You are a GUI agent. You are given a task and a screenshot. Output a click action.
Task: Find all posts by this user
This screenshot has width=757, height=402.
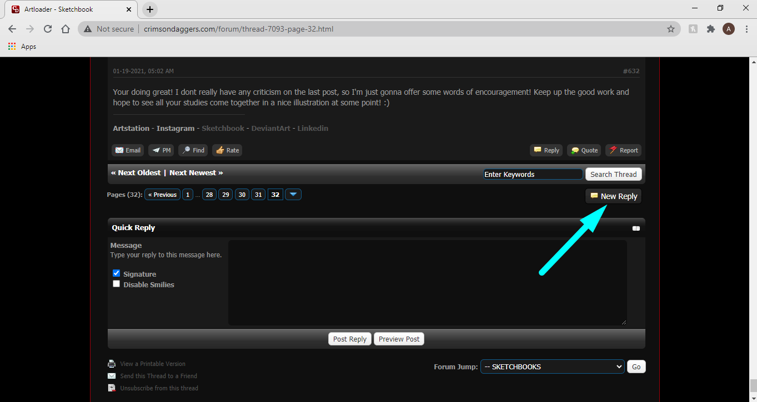[x=193, y=150]
